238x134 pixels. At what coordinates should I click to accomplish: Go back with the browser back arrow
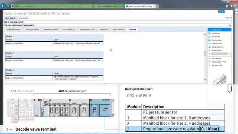[3, 6]
